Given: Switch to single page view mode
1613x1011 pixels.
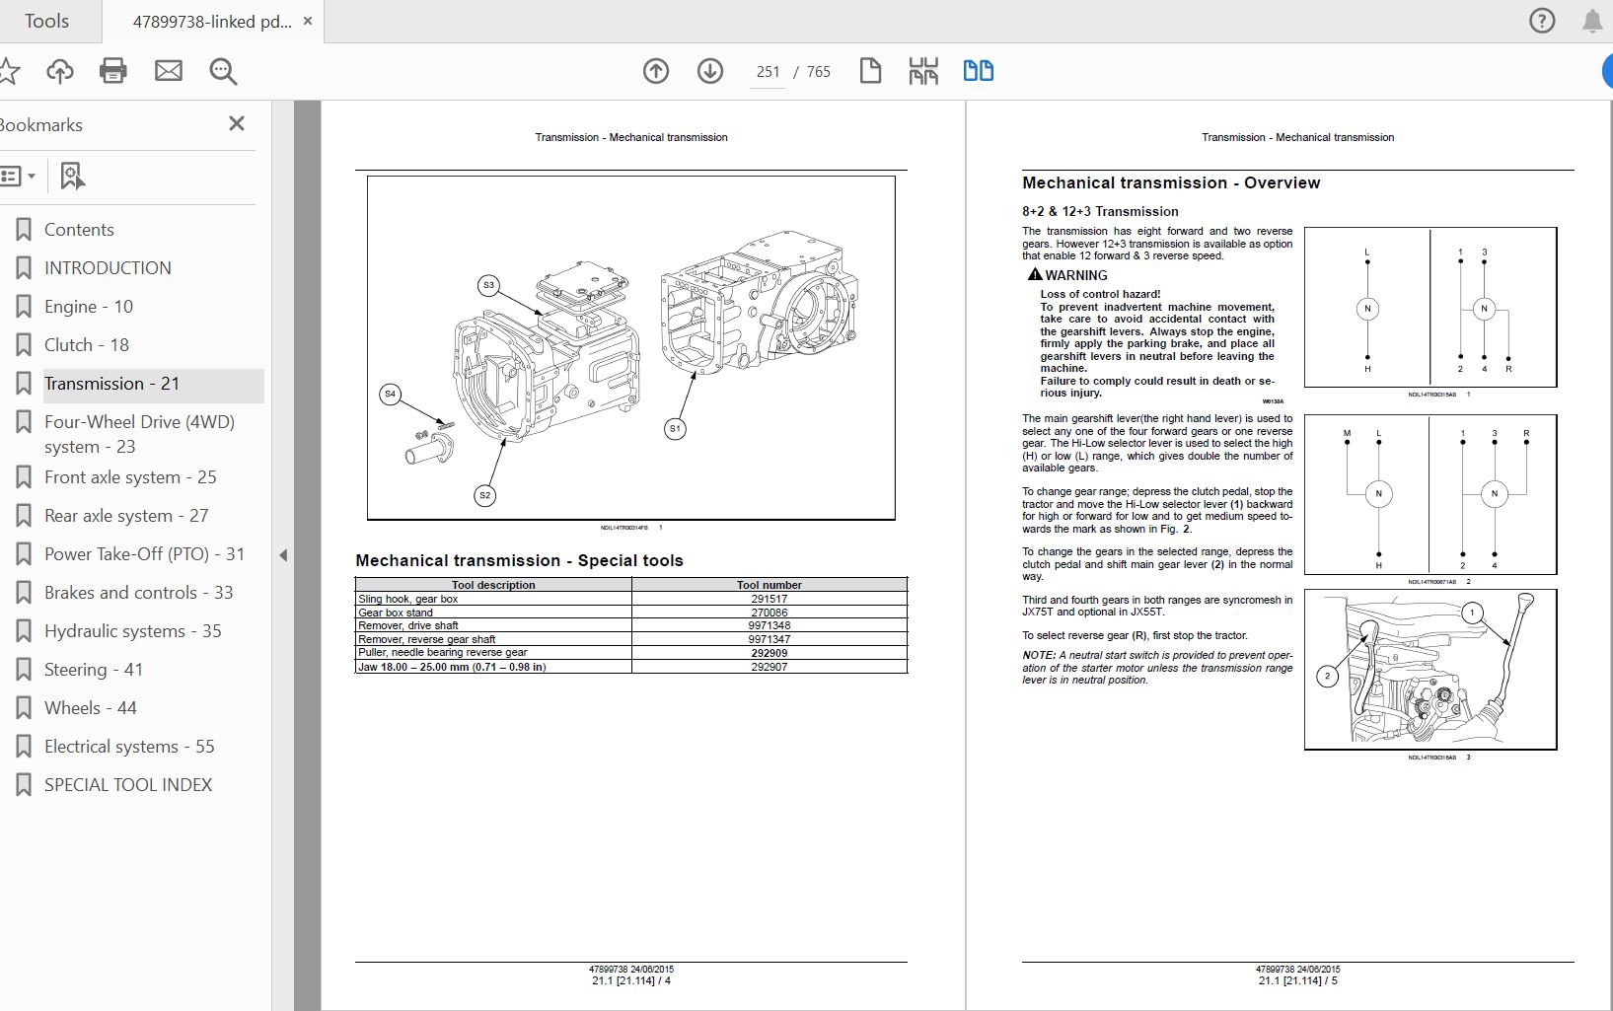Looking at the screenshot, I should pos(871,71).
